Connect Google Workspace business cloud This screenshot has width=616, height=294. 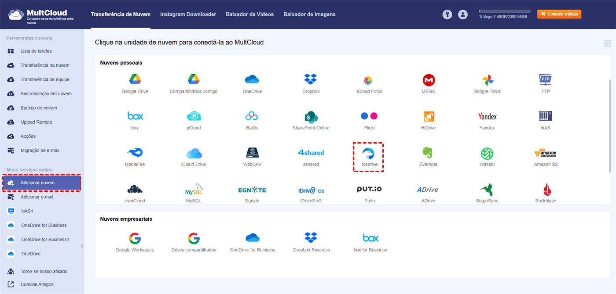click(x=135, y=238)
